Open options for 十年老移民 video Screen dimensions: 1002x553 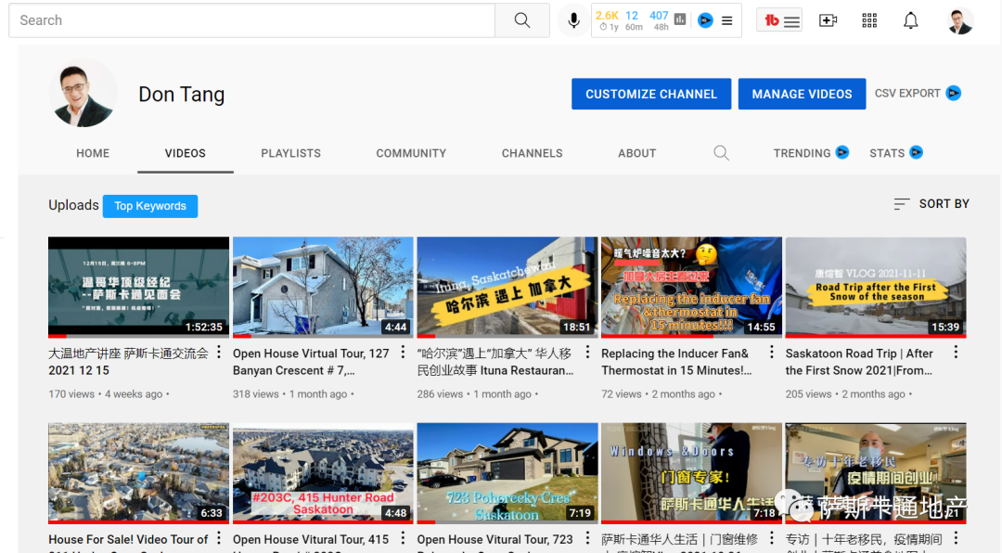click(x=956, y=538)
